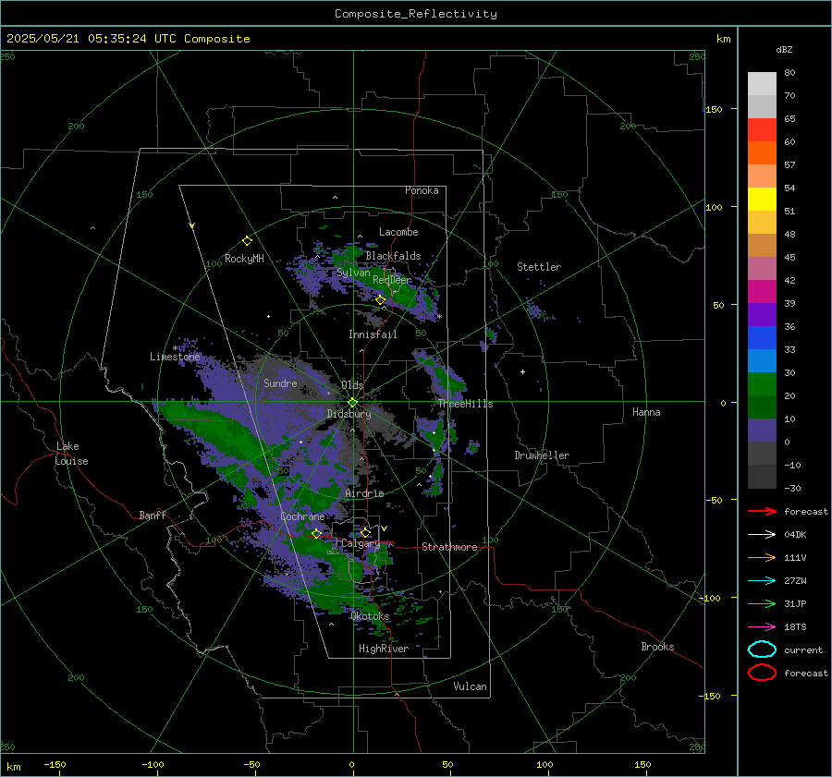Image resolution: width=832 pixels, height=777 pixels.
Task: Select the red 60-65 dBZ swatch
Action: [762, 130]
